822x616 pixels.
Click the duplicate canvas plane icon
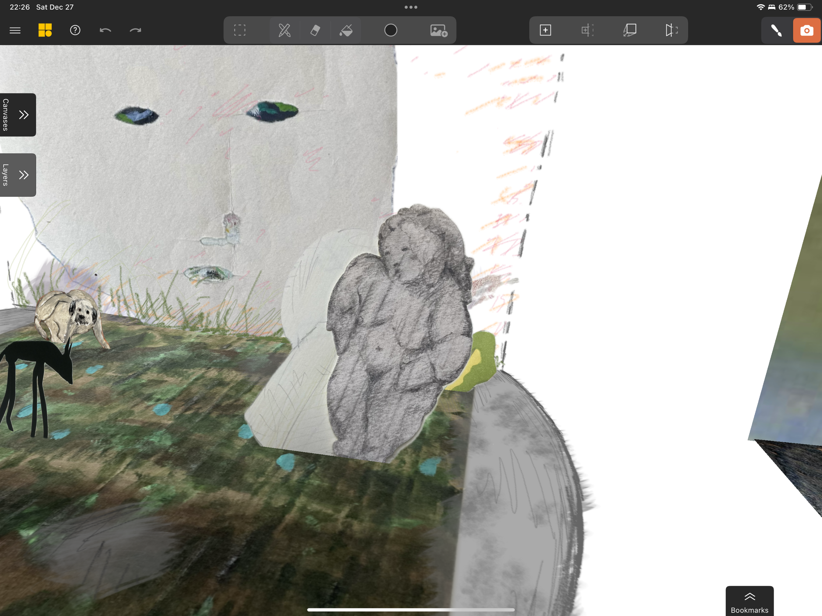pyautogui.click(x=630, y=30)
